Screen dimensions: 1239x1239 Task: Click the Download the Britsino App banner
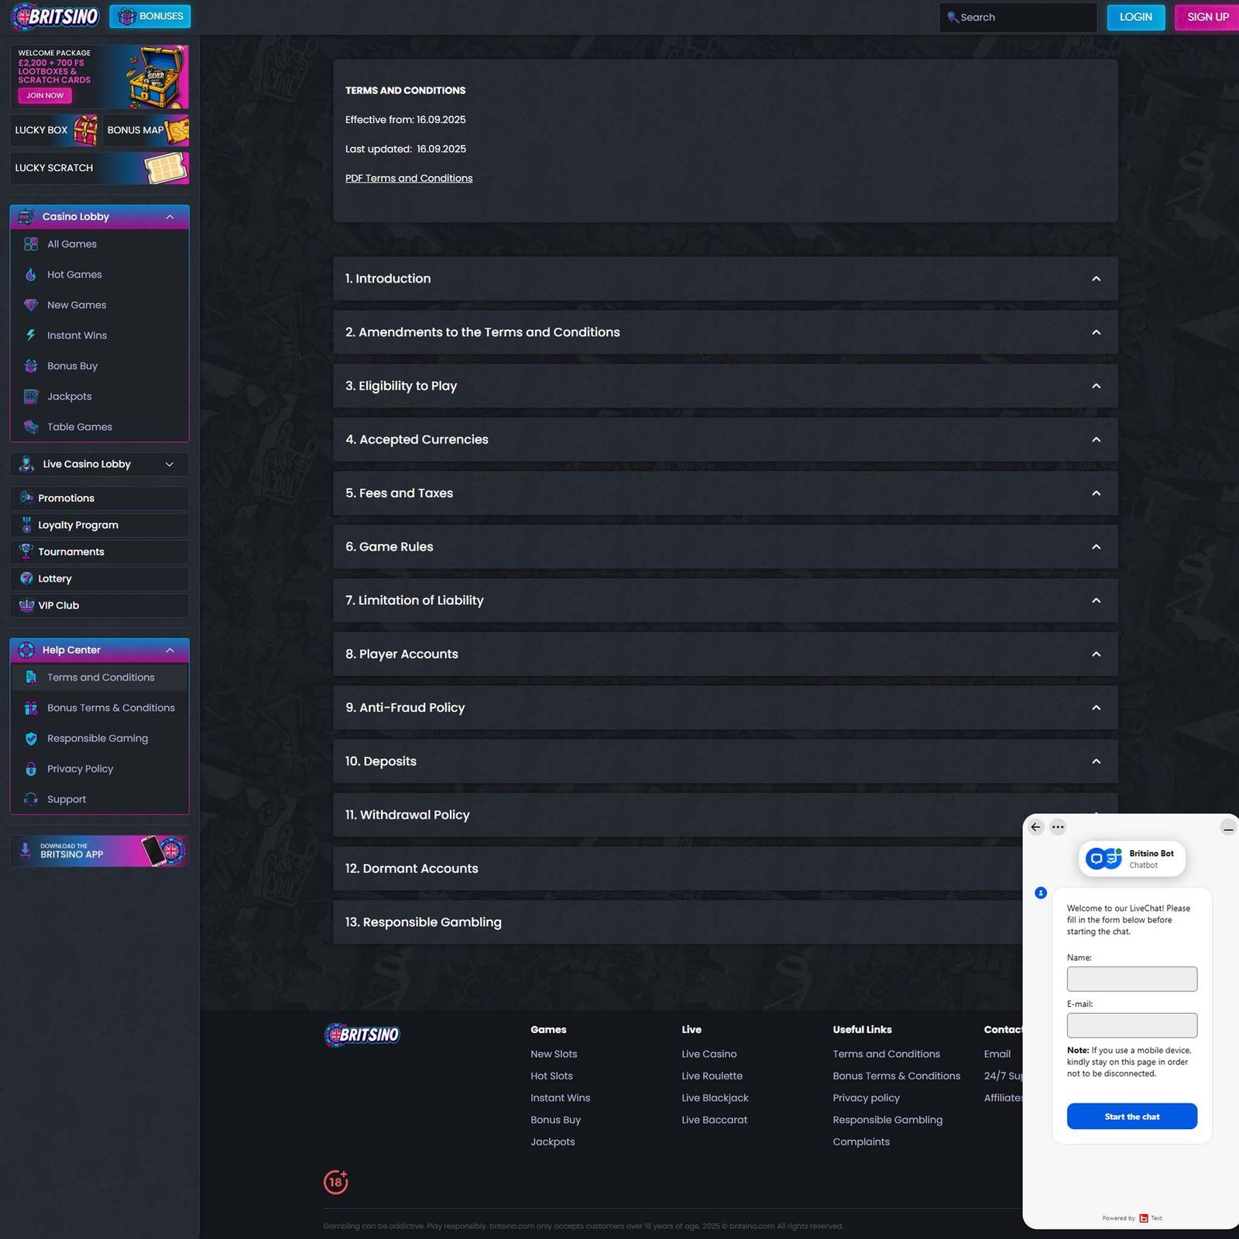pyautogui.click(x=99, y=851)
